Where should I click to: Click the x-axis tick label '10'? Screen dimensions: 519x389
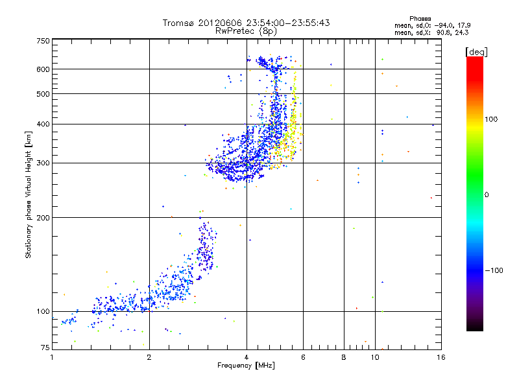[375, 357]
